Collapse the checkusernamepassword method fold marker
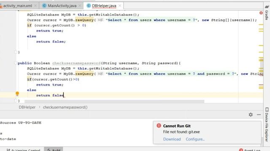Screen dimensions: 270x151 (x=16, y=63)
